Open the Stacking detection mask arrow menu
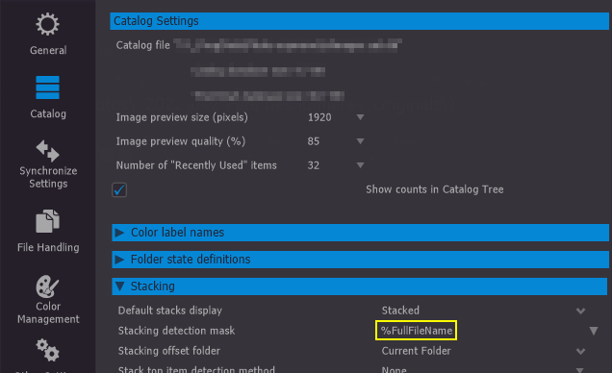The width and height of the screenshot is (612, 373). point(594,331)
